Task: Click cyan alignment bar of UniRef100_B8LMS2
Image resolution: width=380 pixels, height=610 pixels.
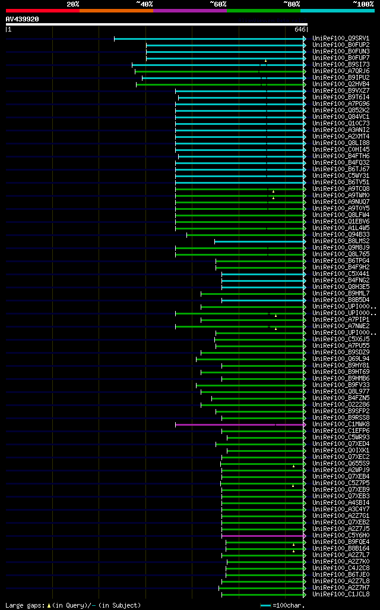Action: click(x=260, y=241)
